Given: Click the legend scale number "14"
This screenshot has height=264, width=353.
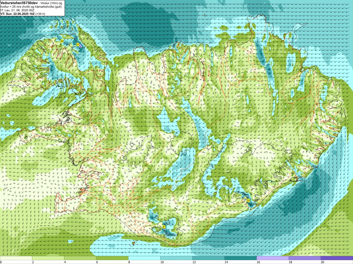Looking at the screenshot, I should click(x=226, y=262).
